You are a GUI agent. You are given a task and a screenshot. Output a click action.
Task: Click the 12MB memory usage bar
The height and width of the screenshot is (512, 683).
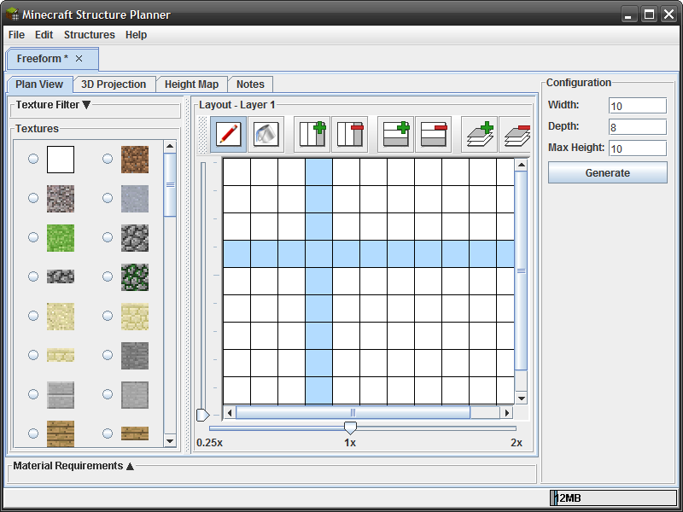(613, 497)
